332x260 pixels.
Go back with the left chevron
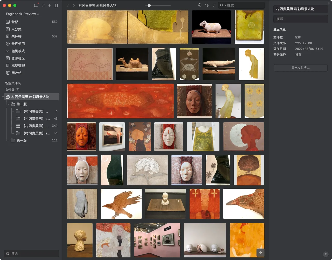[x=68, y=5]
